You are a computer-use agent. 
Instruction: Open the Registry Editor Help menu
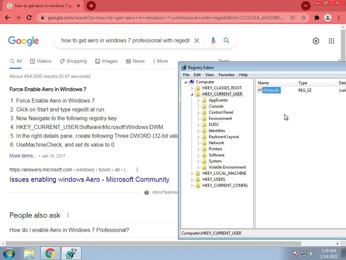point(243,75)
